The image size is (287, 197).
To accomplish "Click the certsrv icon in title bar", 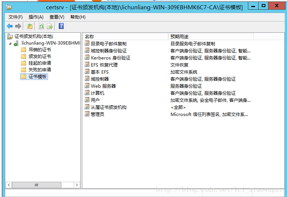I will (9, 7).
